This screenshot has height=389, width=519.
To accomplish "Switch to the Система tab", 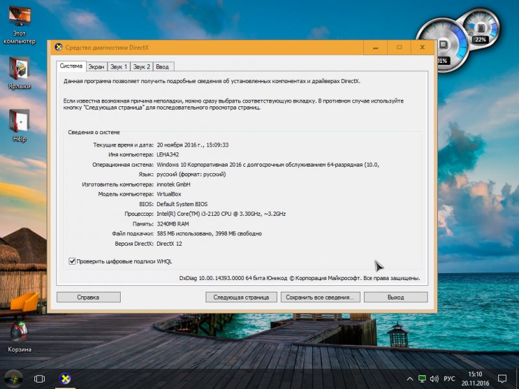I will 71,66.
